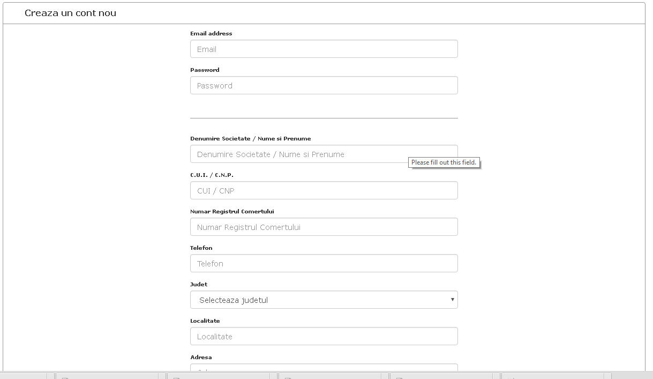
Task: Focus the Password input field
Action: point(324,85)
